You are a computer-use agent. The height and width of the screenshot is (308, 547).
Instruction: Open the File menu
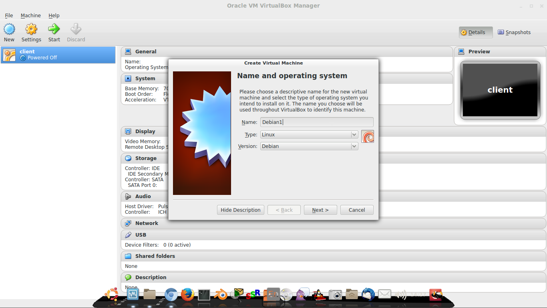click(x=9, y=15)
